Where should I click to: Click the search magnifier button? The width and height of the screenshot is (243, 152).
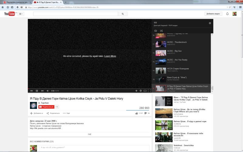(x=123, y=14)
